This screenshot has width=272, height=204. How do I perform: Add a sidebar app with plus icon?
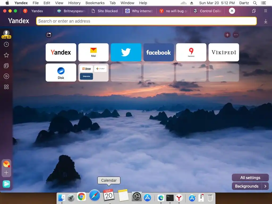(x=6, y=173)
